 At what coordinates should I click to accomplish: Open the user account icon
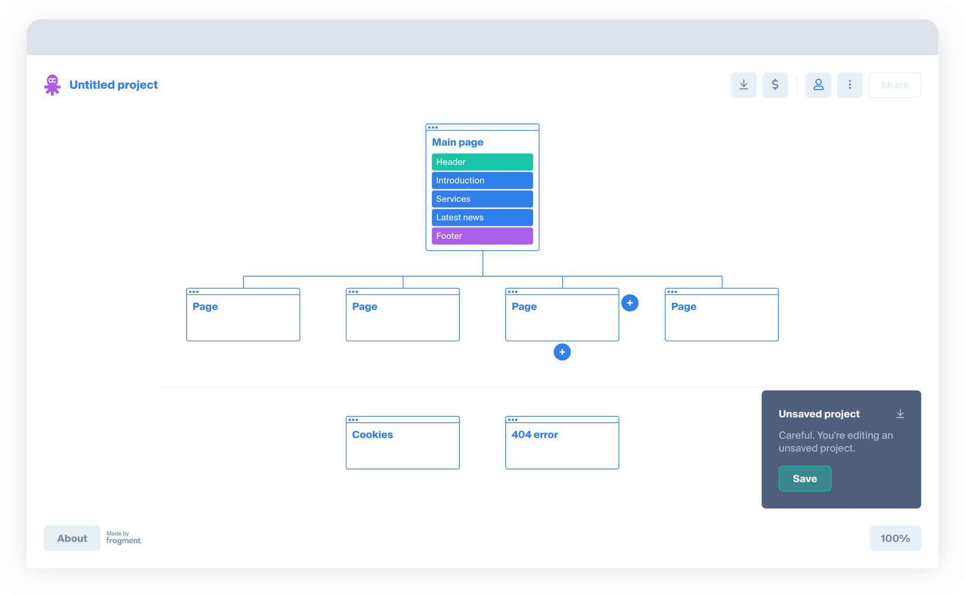click(x=818, y=85)
